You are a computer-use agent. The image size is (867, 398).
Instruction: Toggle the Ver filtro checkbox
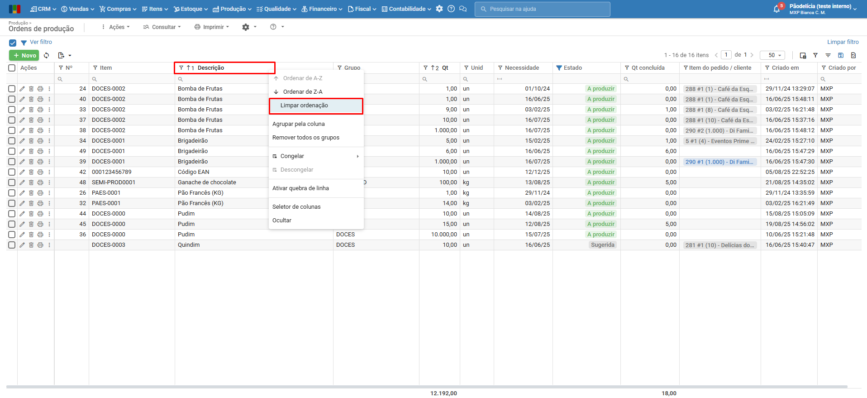click(13, 43)
